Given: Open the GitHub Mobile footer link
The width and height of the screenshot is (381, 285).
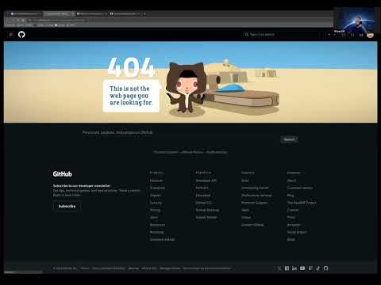Looking at the screenshot, I should (x=206, y=218).
